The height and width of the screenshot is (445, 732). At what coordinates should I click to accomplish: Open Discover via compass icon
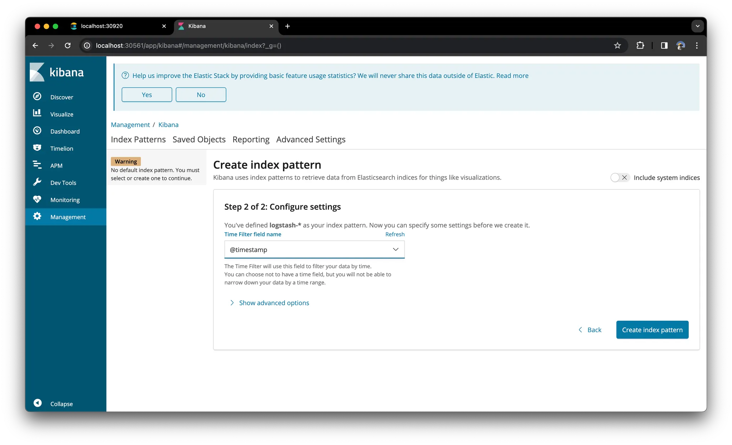(x=37, y=96)
